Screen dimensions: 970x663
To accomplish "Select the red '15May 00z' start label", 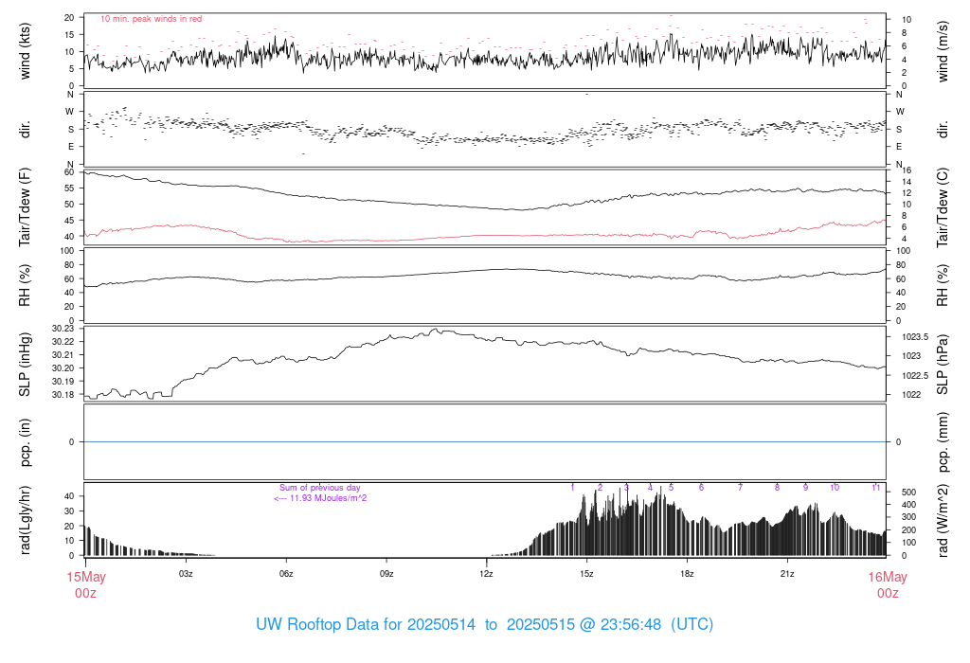I will [85, 584].
